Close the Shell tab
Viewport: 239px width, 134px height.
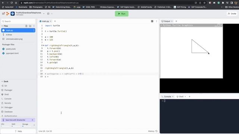pos(185,97)
